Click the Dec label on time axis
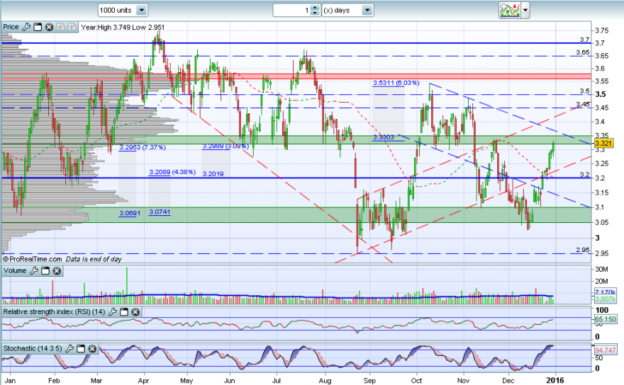The image size is (624, 385). [508, 381]
